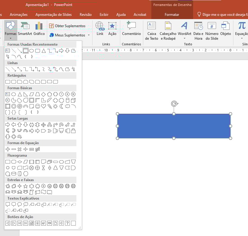248x236 pixels.
Task: Select the heart shape in Formas Básicas
Action: click(x=44, y=106)
